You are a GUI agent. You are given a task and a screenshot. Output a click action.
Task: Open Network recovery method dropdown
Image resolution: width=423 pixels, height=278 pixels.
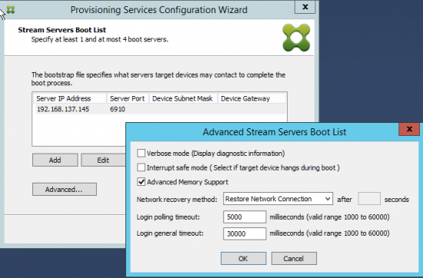click(x=278, y=199)
